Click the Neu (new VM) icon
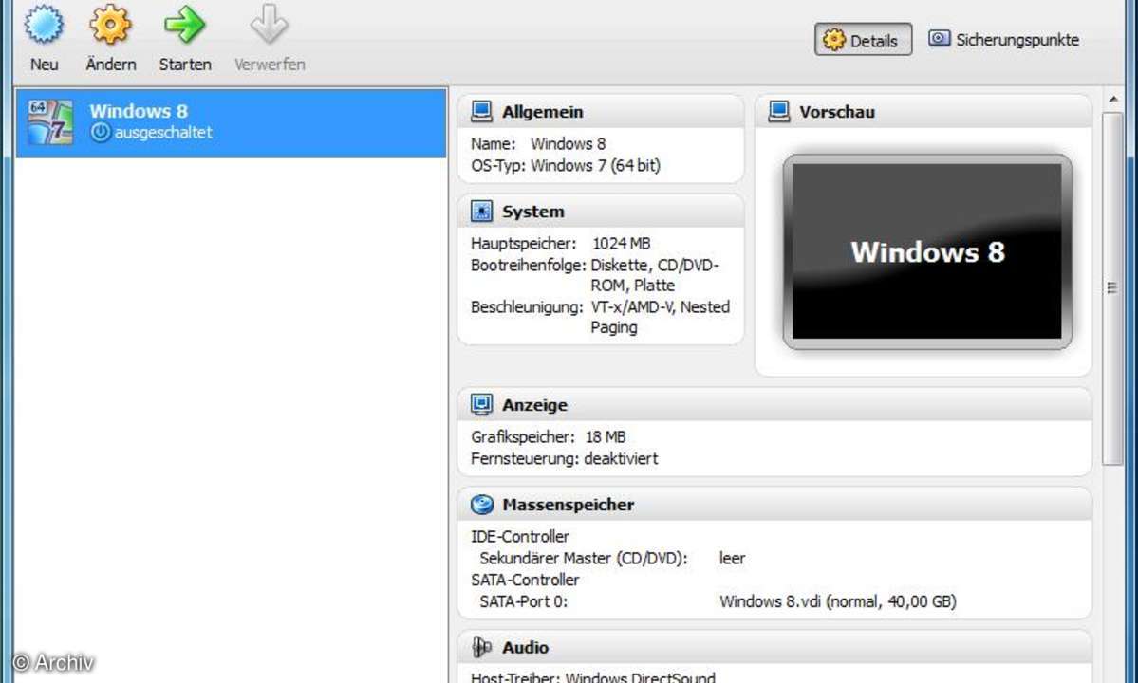Viewport: 1138px width, 683px height. tap(44, 26)
